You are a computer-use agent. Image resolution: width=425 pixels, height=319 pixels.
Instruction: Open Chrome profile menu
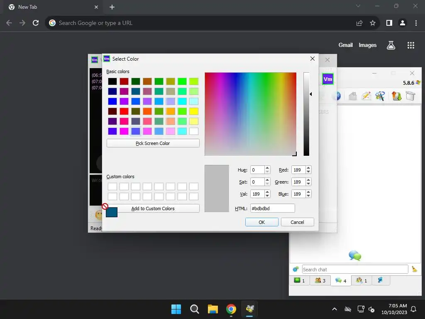pos(403,23)
